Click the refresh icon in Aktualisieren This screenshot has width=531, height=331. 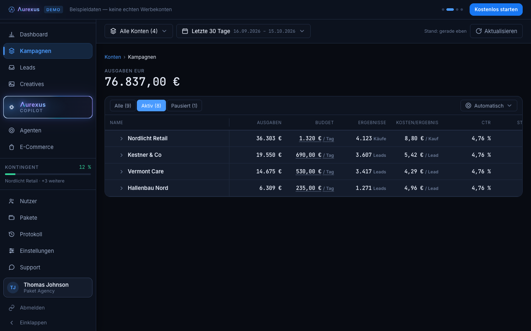click(x=479, y=31)
